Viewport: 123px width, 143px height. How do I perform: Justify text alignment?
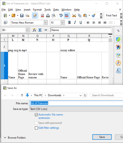point(105,23)
